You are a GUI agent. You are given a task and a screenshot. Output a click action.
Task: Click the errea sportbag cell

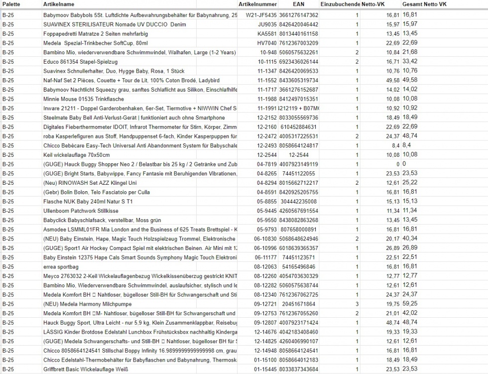coord(61,267)
